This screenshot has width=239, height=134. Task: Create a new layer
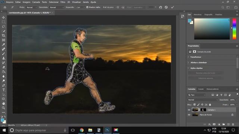point(228,124)
